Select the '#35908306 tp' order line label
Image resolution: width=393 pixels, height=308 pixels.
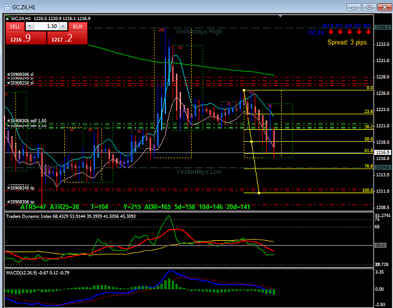(x=21, y=202)
